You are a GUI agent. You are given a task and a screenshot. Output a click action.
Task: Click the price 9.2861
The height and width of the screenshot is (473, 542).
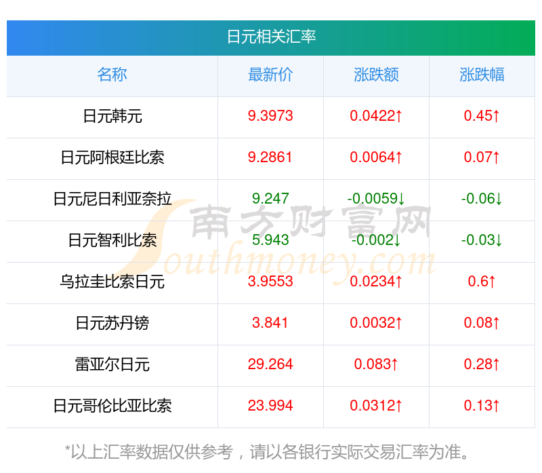(270, 157)
